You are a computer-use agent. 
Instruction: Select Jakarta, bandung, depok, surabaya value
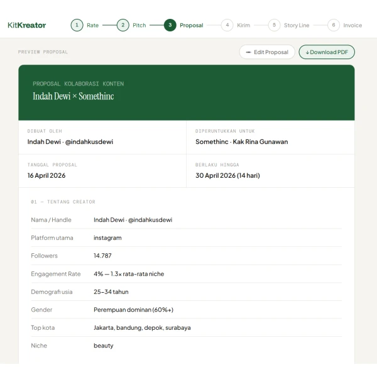coord(142,328)
